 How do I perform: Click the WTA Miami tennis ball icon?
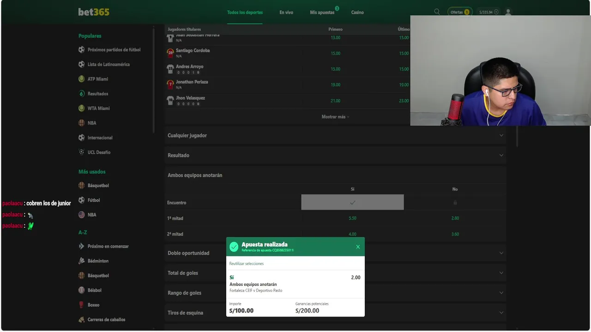pyautogui.click(x=82, y=108)
